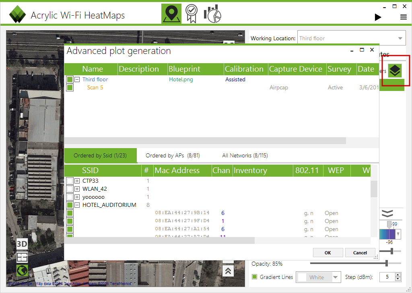Screen dimensions: 412x293
Task: Sort by the Mac Address column header
Action: pos(183,171)
